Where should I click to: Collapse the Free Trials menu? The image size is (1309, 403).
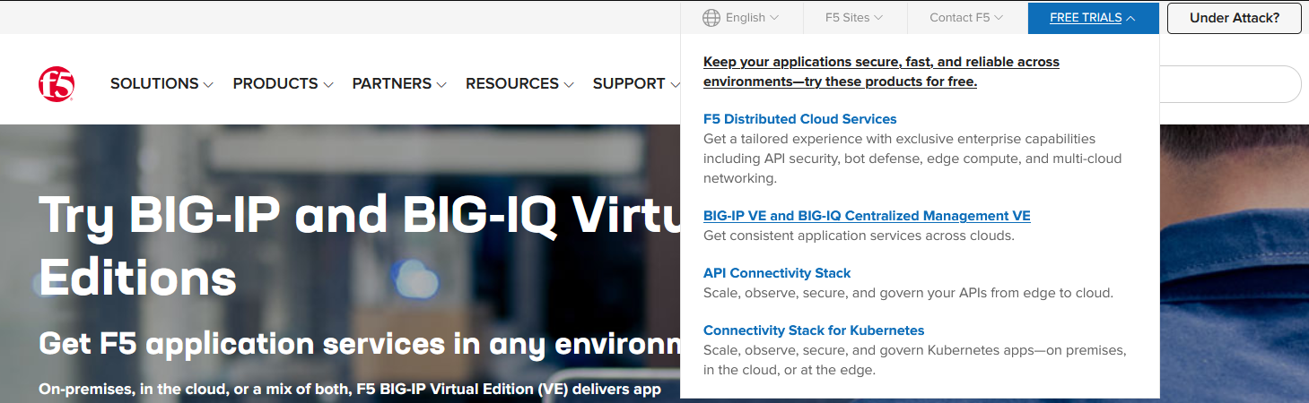coord(1092,18)
